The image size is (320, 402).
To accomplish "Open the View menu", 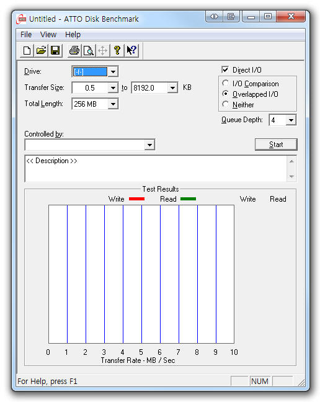I will tap(48, 35).
